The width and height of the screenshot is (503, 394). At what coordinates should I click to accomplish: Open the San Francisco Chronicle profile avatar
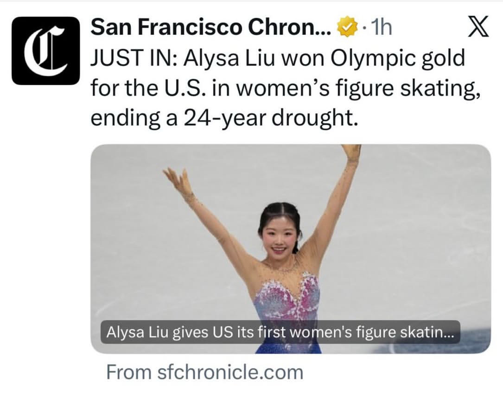tap(45, 51)
